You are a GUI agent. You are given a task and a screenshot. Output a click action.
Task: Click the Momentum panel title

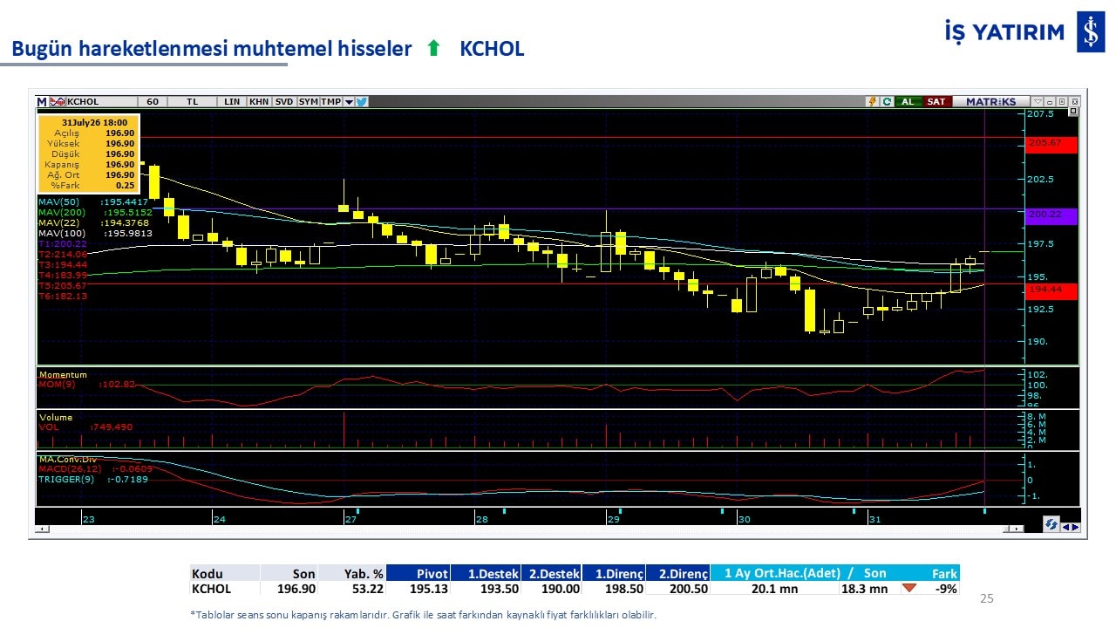tap(63, 375)
